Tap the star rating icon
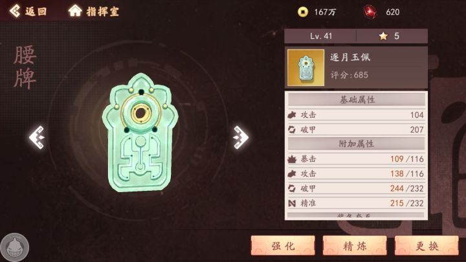The width and height of the screenshot is (466, 262). click(x=383, y=36)
